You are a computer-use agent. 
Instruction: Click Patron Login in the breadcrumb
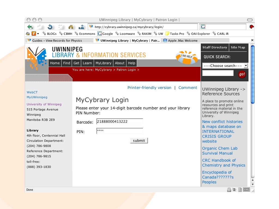pos(126,70)
